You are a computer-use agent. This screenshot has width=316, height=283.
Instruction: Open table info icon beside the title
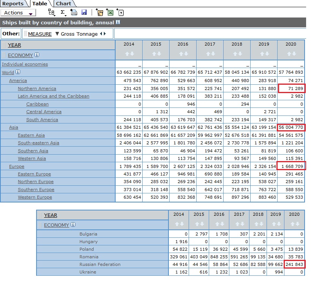pyautogui.click(x=118, y=22)
